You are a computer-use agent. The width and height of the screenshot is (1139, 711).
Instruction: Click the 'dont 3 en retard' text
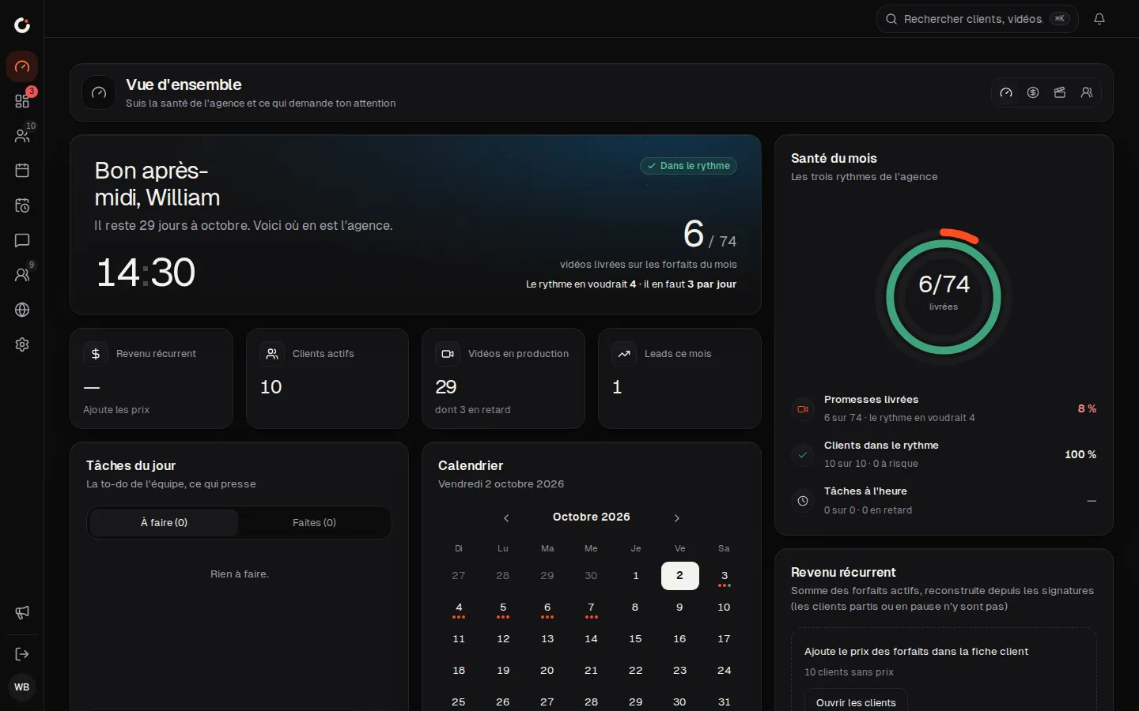(x=473, y=410)
